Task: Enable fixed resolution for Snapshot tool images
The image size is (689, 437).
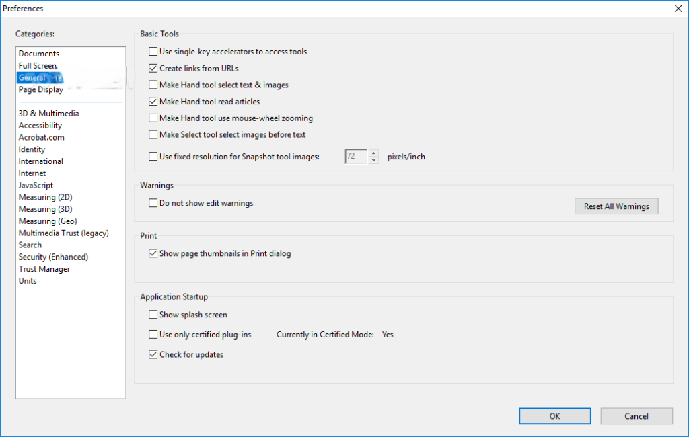Action: [153, 157]
